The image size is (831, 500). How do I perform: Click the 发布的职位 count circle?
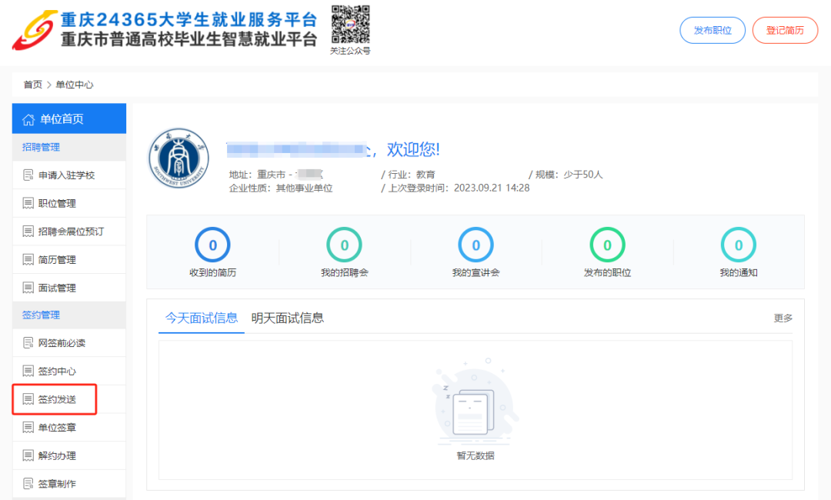pos(607,245)
